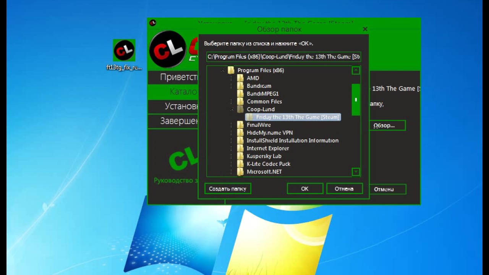The image size is (489, 275).
Task: Click the Program Files (x86) folder icon
Action: coord(231,70)
